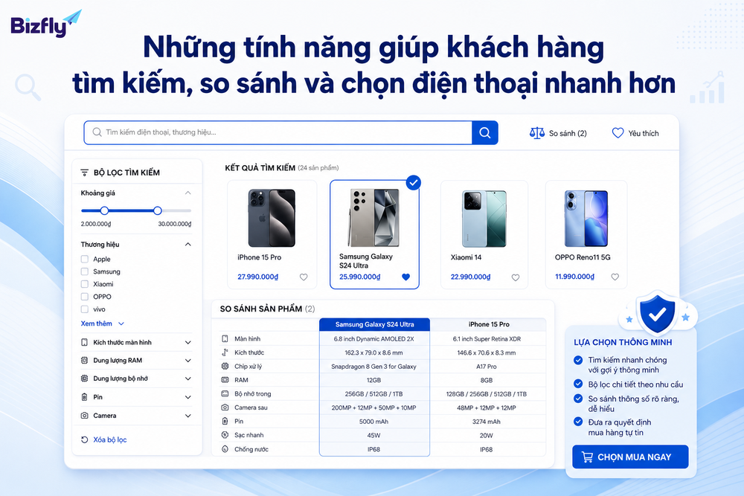Screen dimensions: 744x496
Task: Click the price range slider track
Action: [136, 210]
